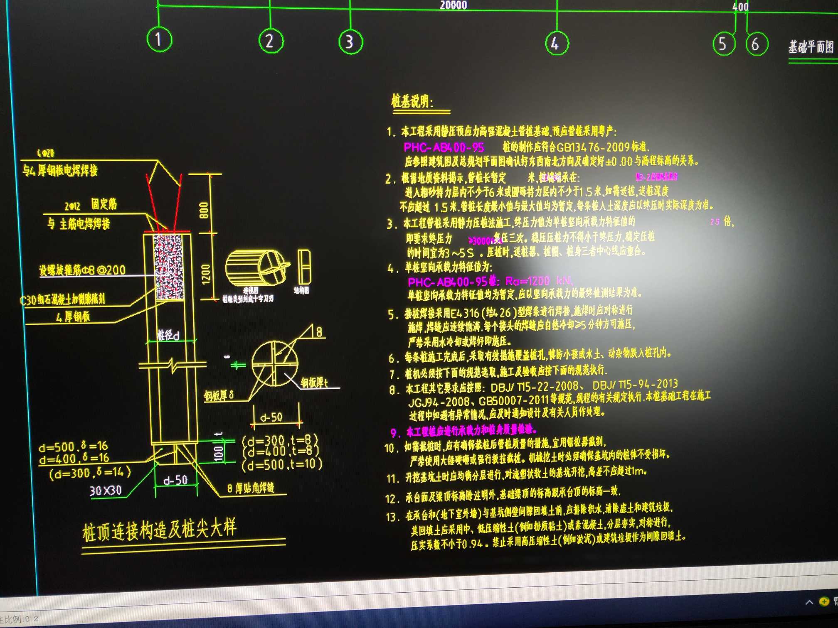Click the 'DBJ/T15-22-2008' code reference
The width and height of the screenshot is (838, 628).
tap(535, 387)
